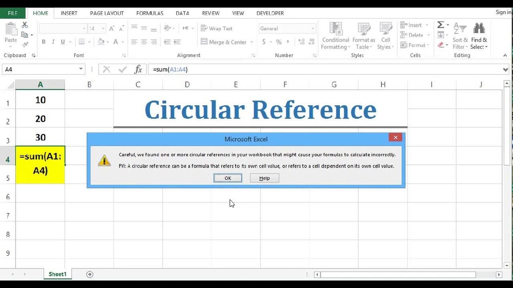Click Insert Function fx icon
This screenshot has width=513, height=288.
138,69
